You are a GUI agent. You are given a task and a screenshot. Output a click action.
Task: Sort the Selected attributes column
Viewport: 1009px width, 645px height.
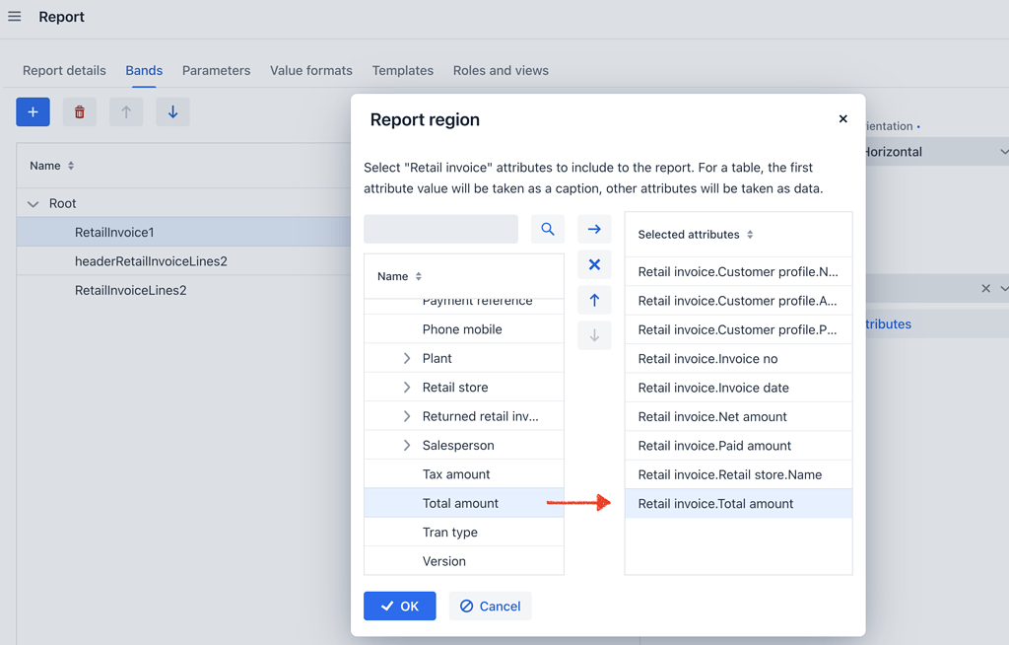(750, 235)
